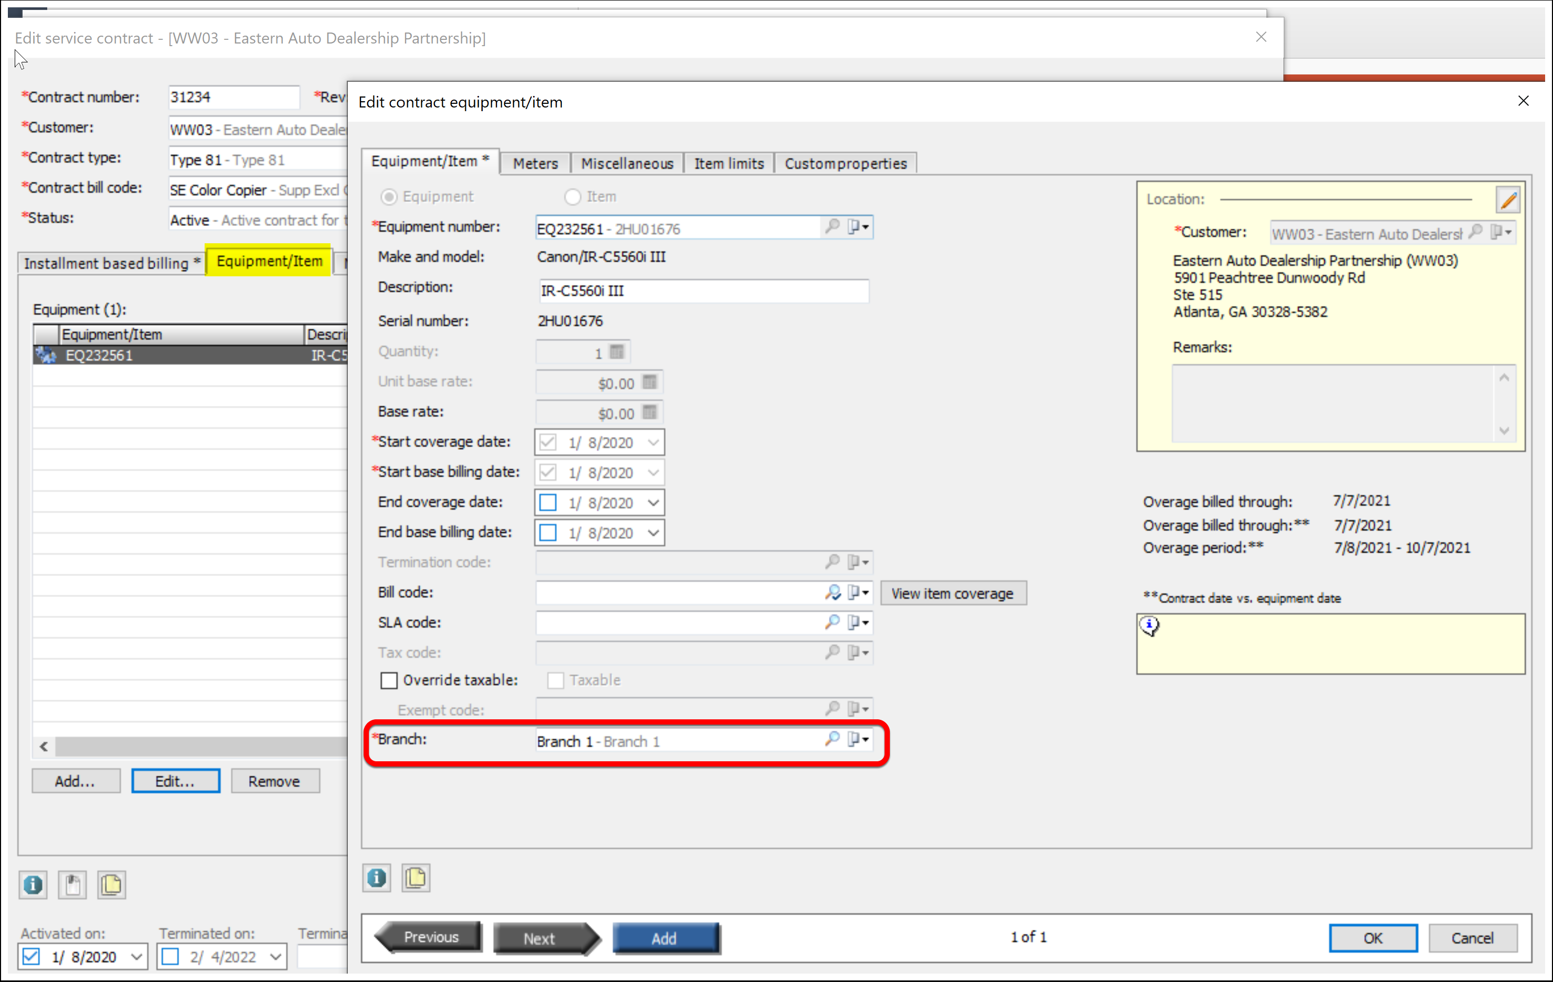The height and width of the screenshot is (982, 1553).
Task: Click Termination code flag menu icon
Action: pos(858,562)
